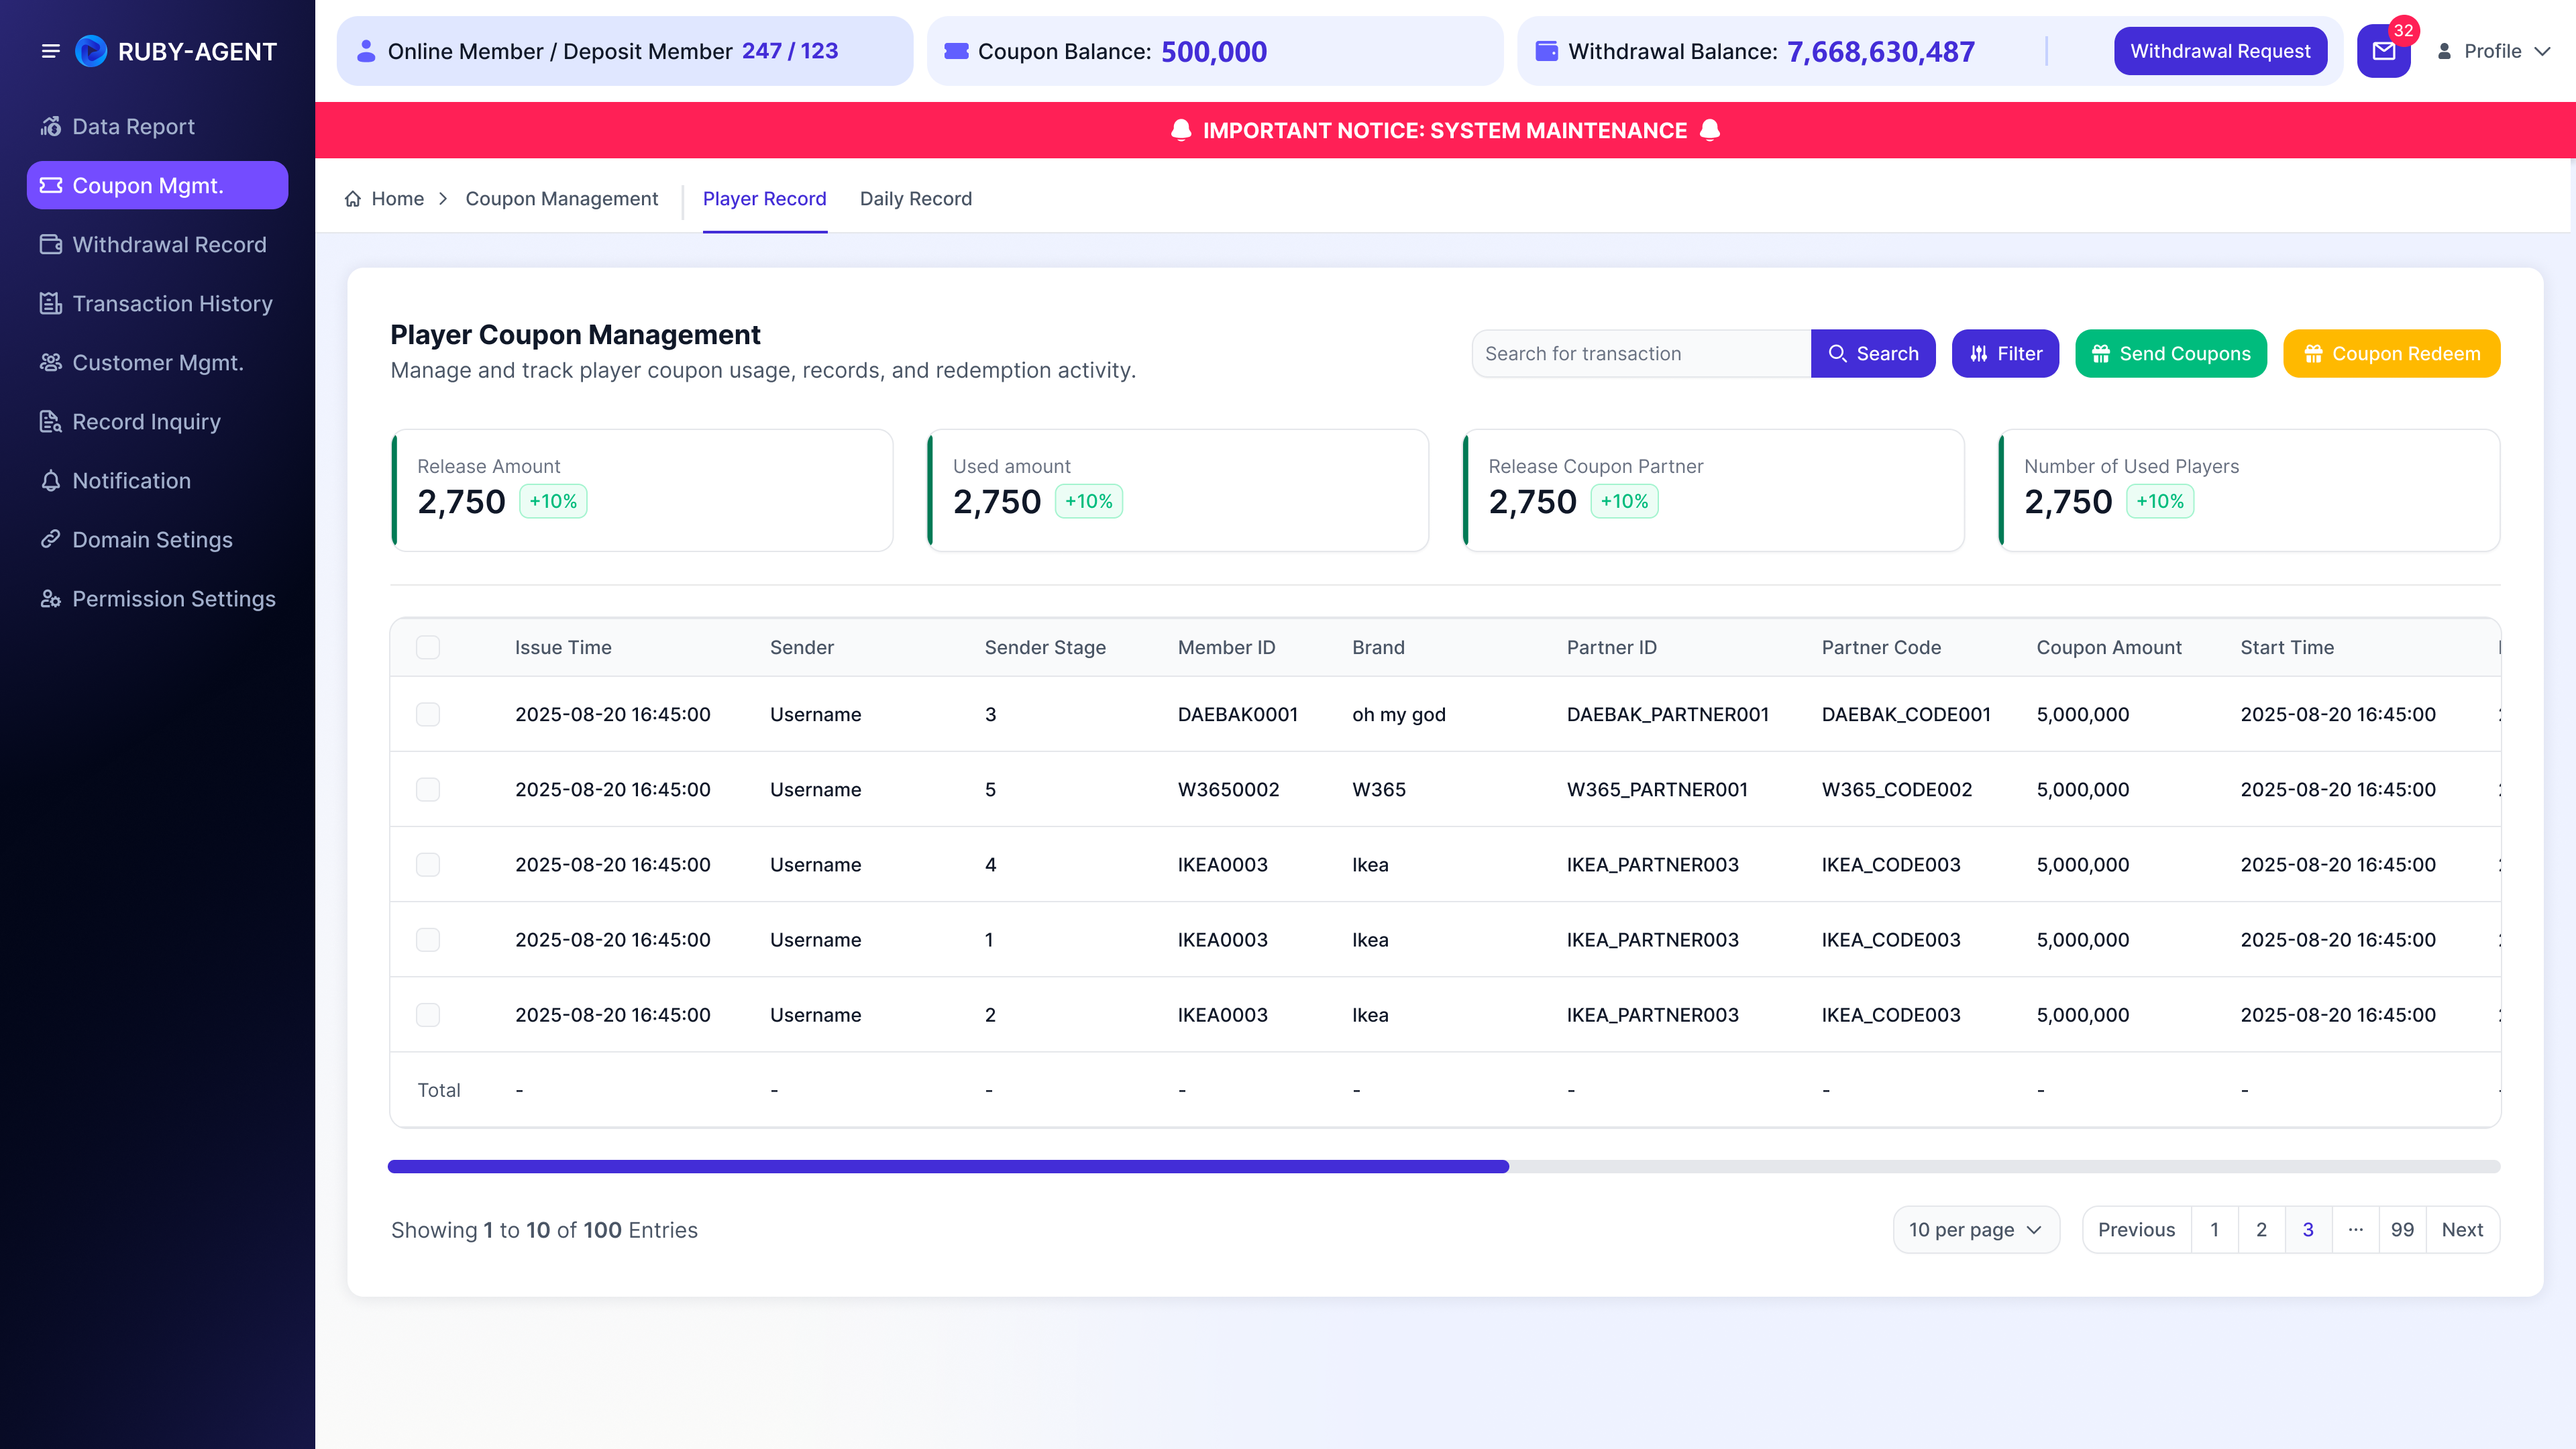Click the RUBY-AGENT logo icon
Image resolution: width=2576 pixels, height=1449 pixels.
[x=91, y=51]
